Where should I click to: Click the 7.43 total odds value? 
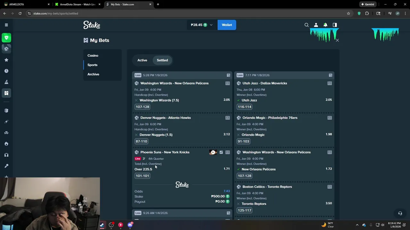226,191
